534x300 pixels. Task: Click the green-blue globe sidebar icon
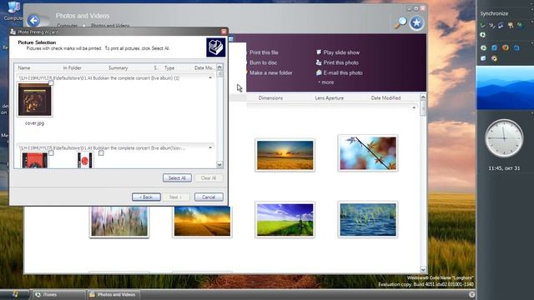(x=521, y=25)
